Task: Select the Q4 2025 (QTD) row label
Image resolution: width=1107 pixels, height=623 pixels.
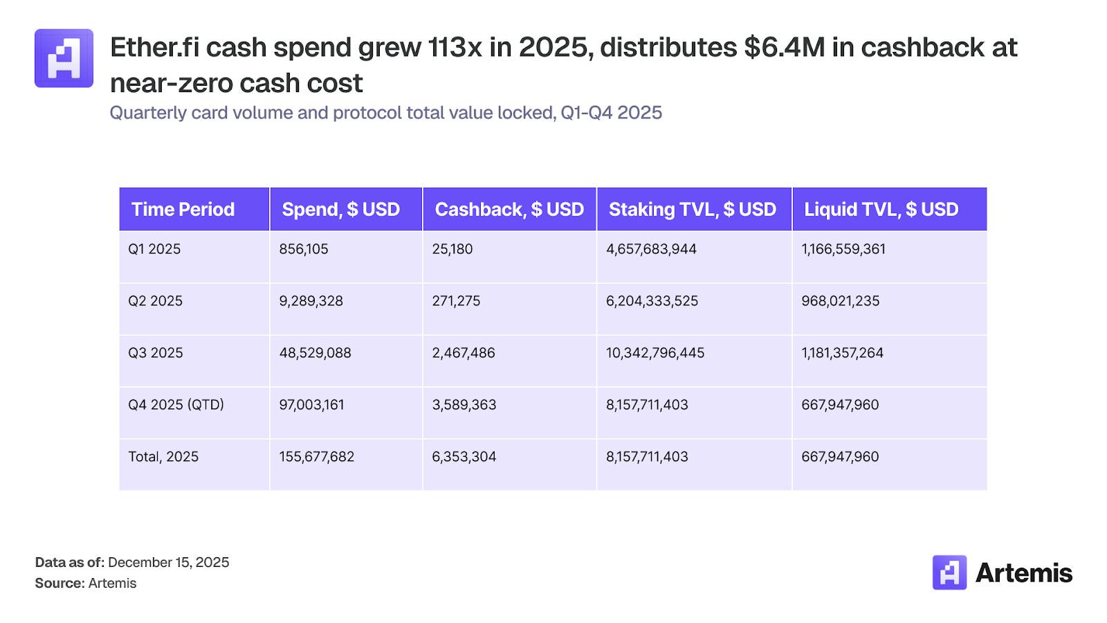Action: click(176, 405)
